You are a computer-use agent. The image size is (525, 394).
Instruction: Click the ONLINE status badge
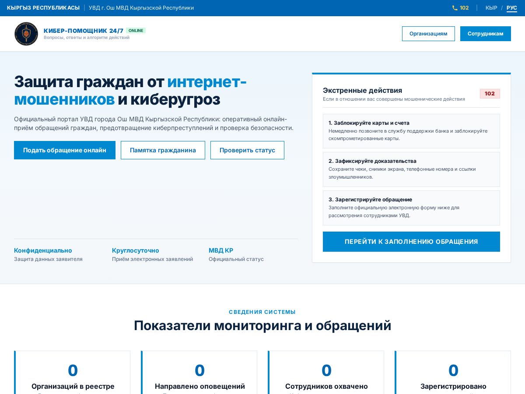pos(136,31)
